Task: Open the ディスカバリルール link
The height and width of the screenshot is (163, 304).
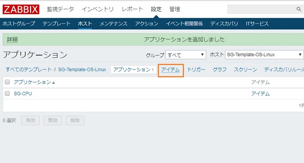Action: pos(284,69)
